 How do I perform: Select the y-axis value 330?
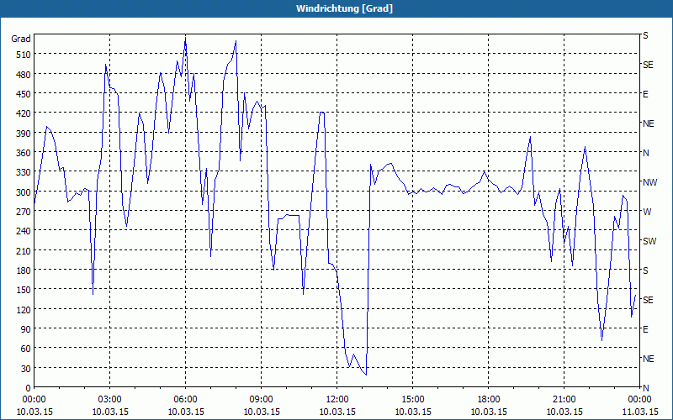pos(24,172)
